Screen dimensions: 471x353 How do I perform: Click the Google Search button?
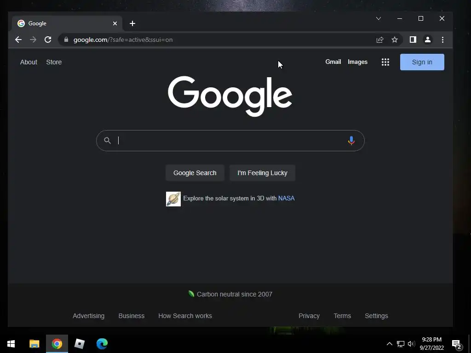click(195, 173)
